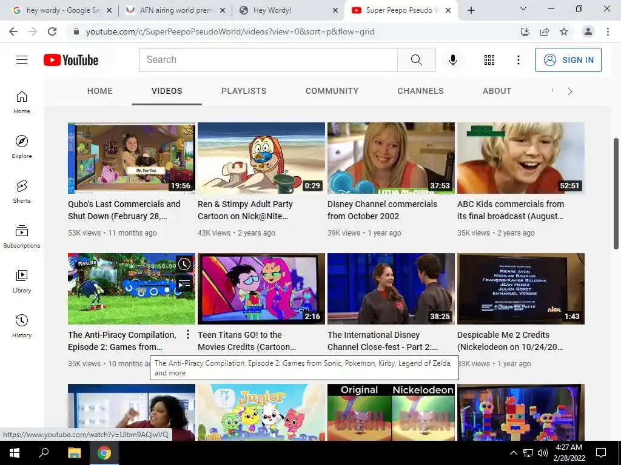
Task: Open Windows Start menu
Action: [x=15, y=453]
